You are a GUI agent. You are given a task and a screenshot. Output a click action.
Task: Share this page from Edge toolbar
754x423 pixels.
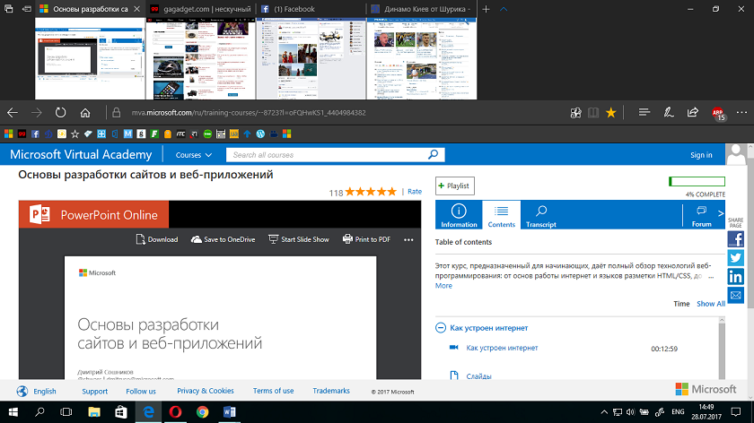click(693, 113)
